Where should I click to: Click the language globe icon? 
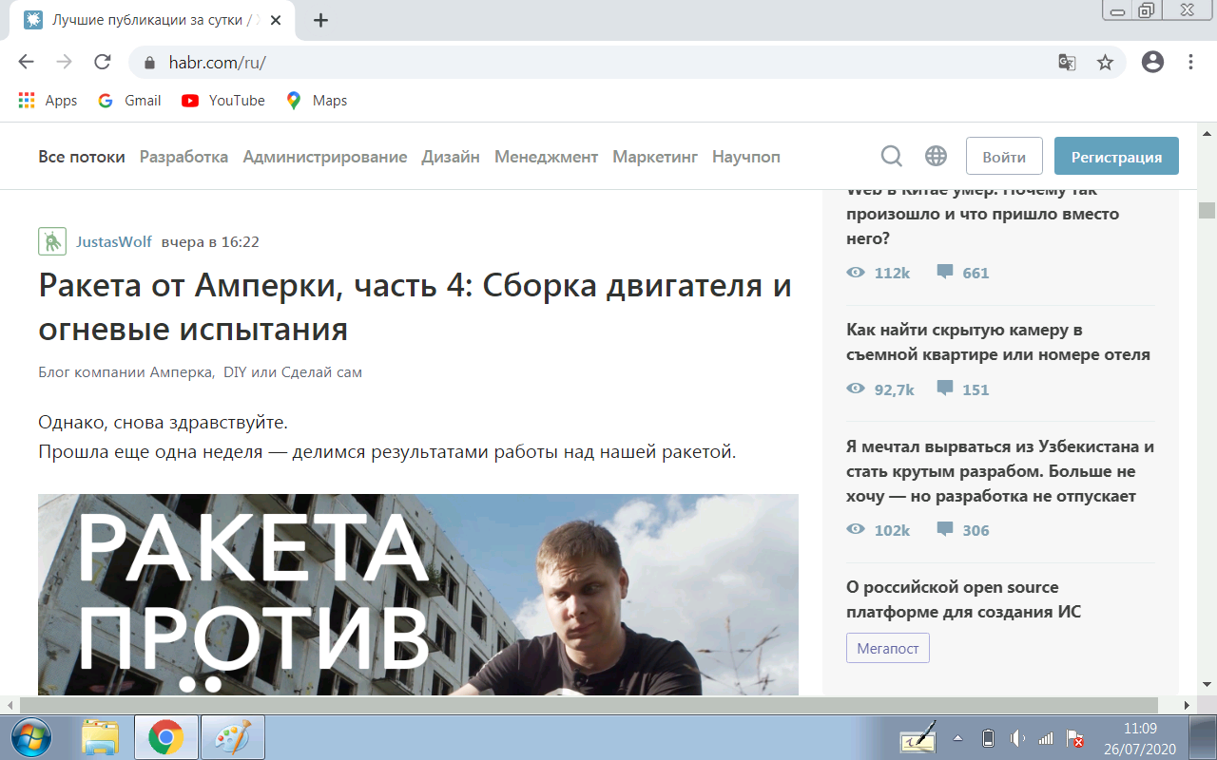pyautogui.click(x=936, y=155)
